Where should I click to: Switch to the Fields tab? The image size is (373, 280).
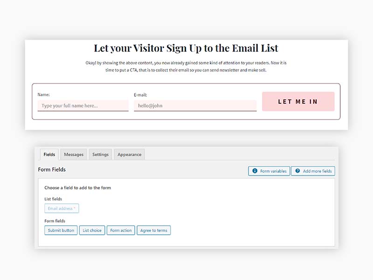49,154
